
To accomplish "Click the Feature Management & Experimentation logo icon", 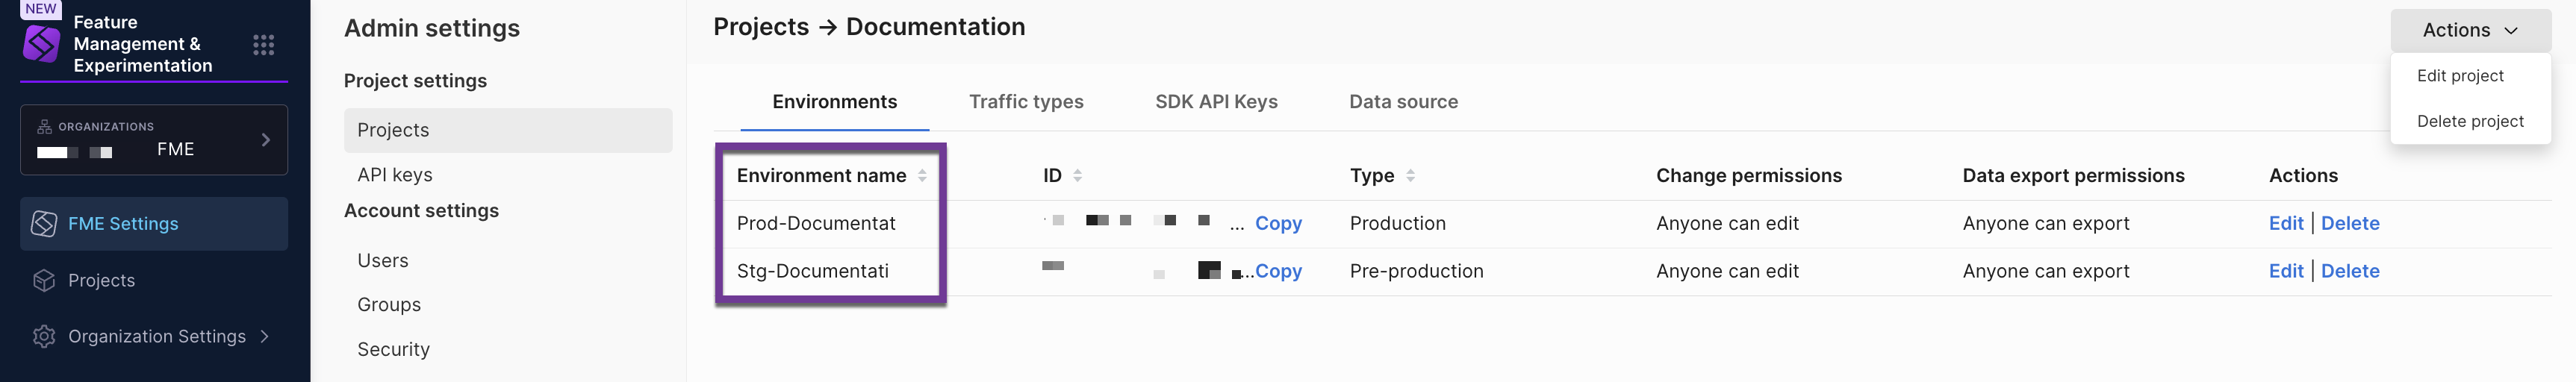I will click(x=42, y=44).
